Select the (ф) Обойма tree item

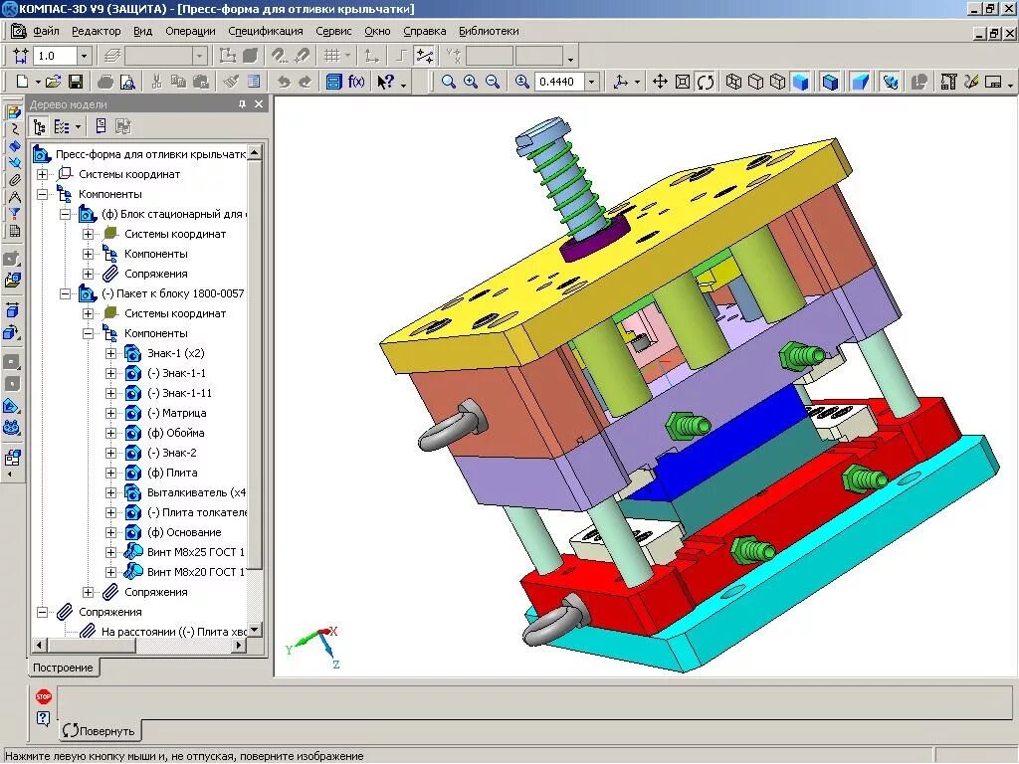click(x=175, y=433)
